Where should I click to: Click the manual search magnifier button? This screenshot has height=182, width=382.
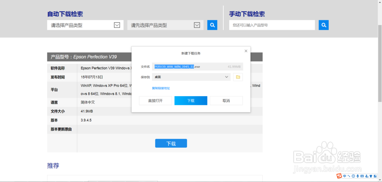pyautogui.click(x=324, y=25)
